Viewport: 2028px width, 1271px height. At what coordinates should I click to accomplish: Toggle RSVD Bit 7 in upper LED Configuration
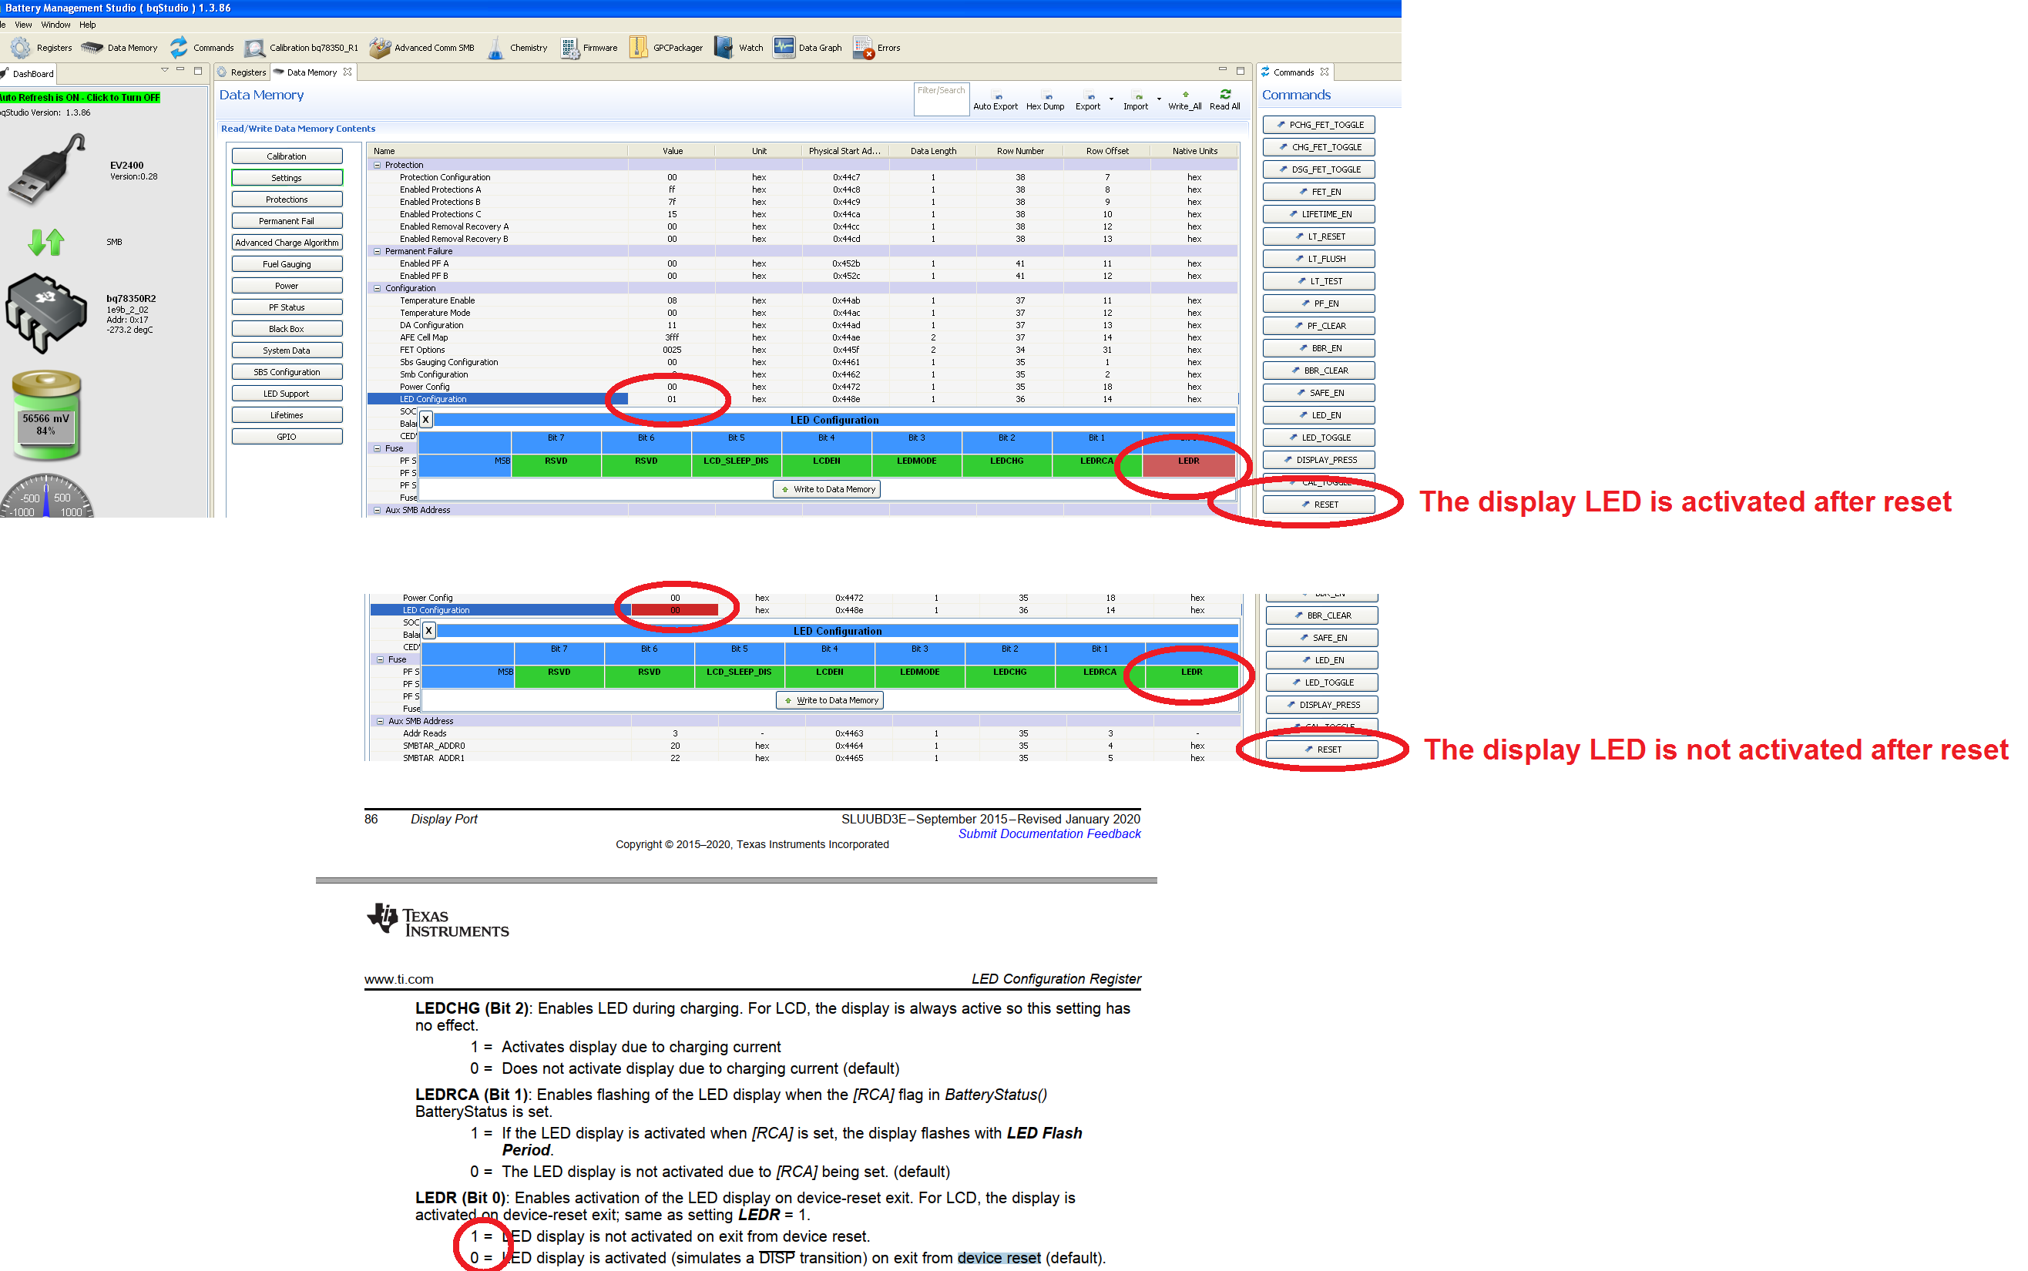(x=556, y=466)
